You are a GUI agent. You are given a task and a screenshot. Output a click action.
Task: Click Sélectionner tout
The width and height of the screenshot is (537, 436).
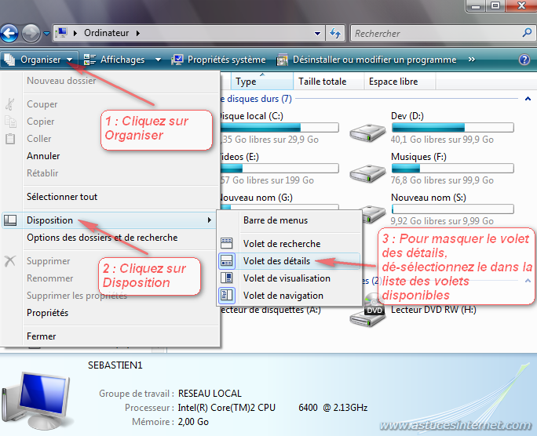tap(62, 197)
